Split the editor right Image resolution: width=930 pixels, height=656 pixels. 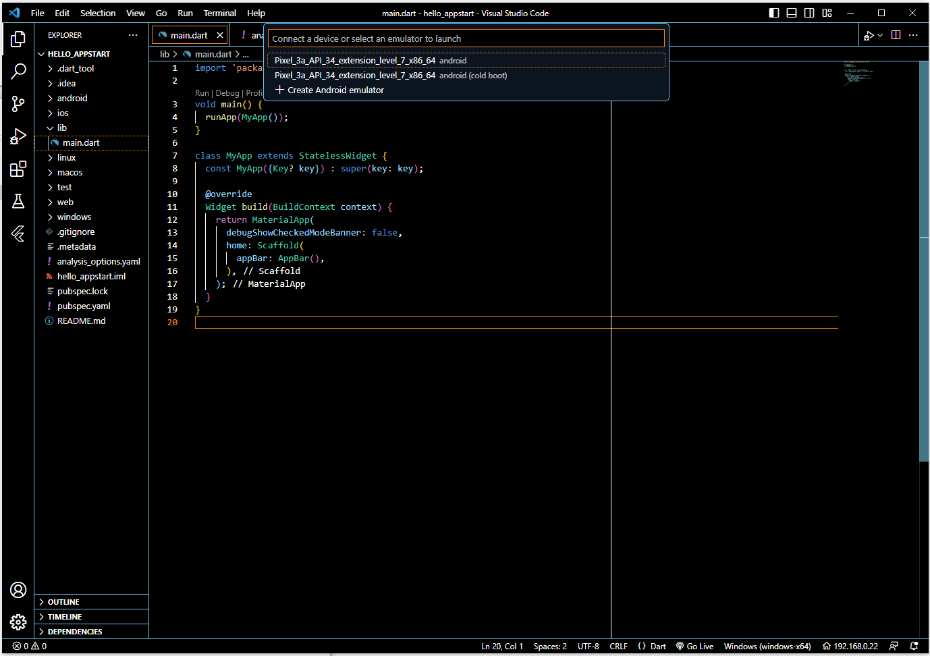[x=896, y=35]
